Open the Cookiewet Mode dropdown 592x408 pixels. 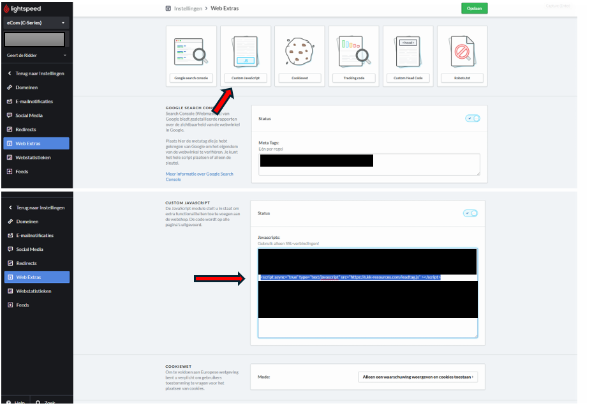[418, 377]
